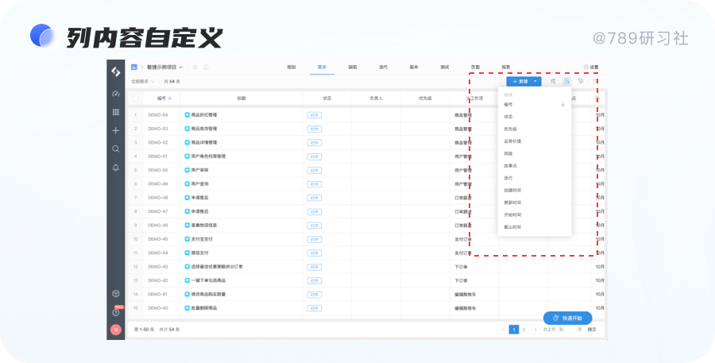Switch to the 需求 tab
715x363 pixels.
pos(322,67)
